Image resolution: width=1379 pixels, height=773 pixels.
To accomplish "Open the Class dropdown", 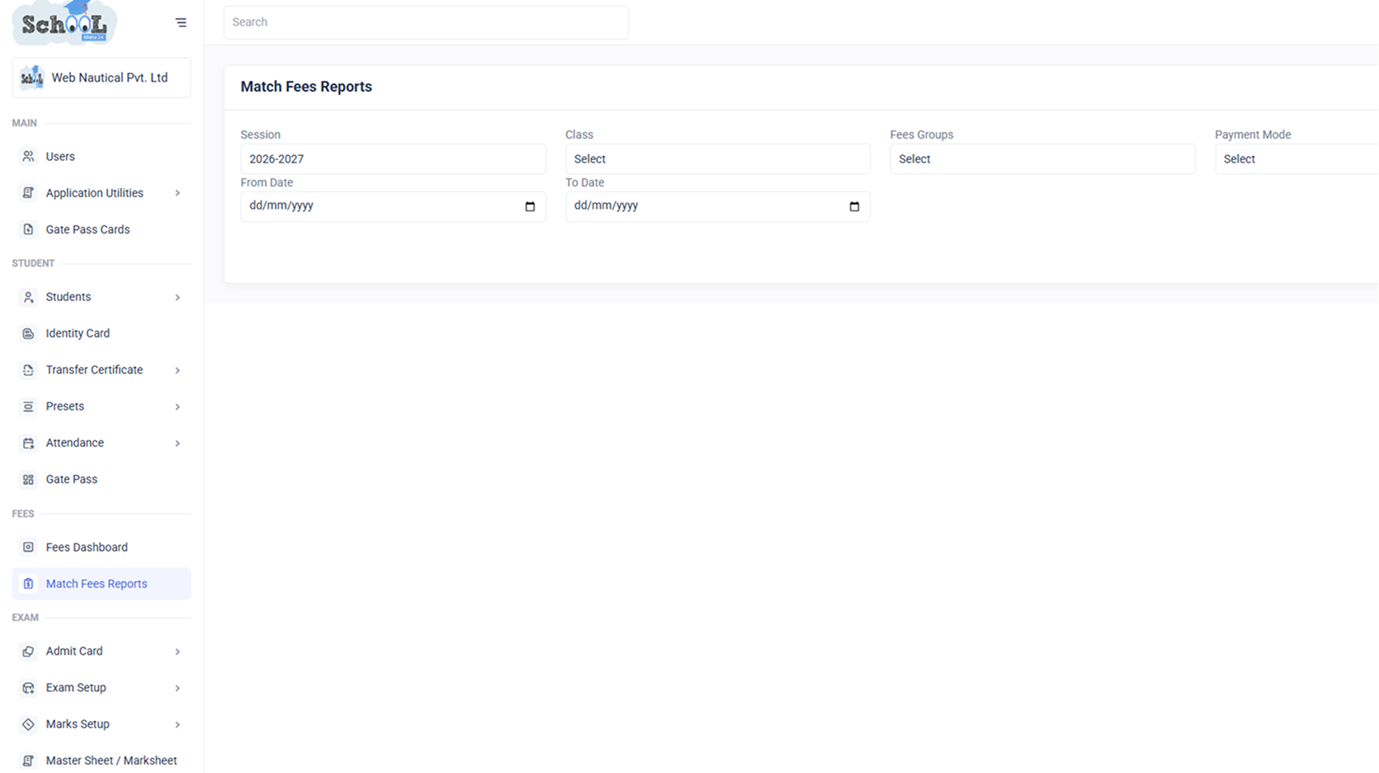I will (718, 159).
